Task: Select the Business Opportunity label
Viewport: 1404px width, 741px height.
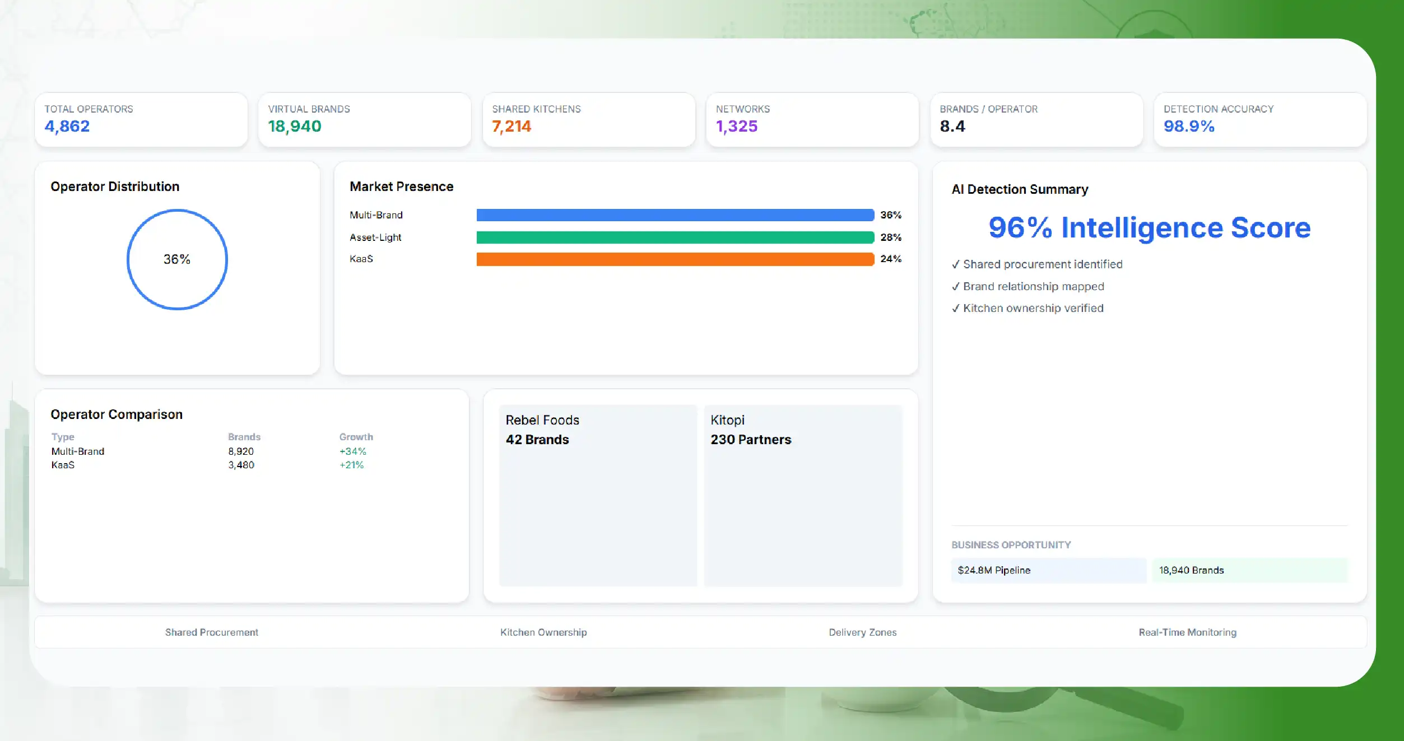Action: click(1011, 545)
